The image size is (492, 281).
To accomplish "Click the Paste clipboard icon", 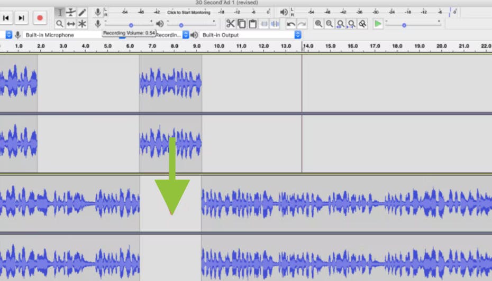I will pos(253,24).
